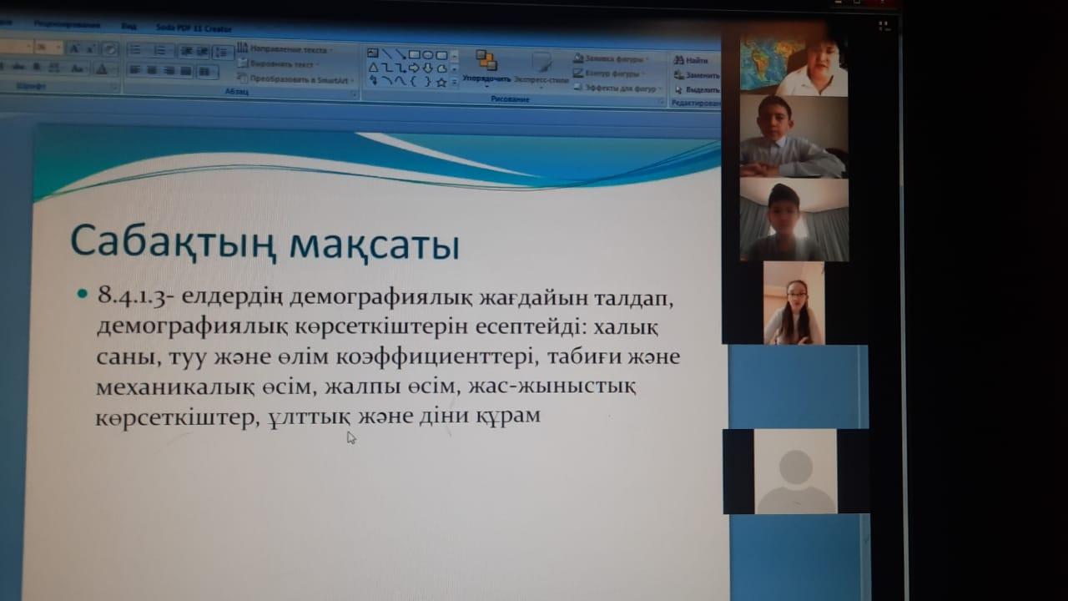
Task: Click the slide title Сабақтың мақсаты
Action: [264, 242]
